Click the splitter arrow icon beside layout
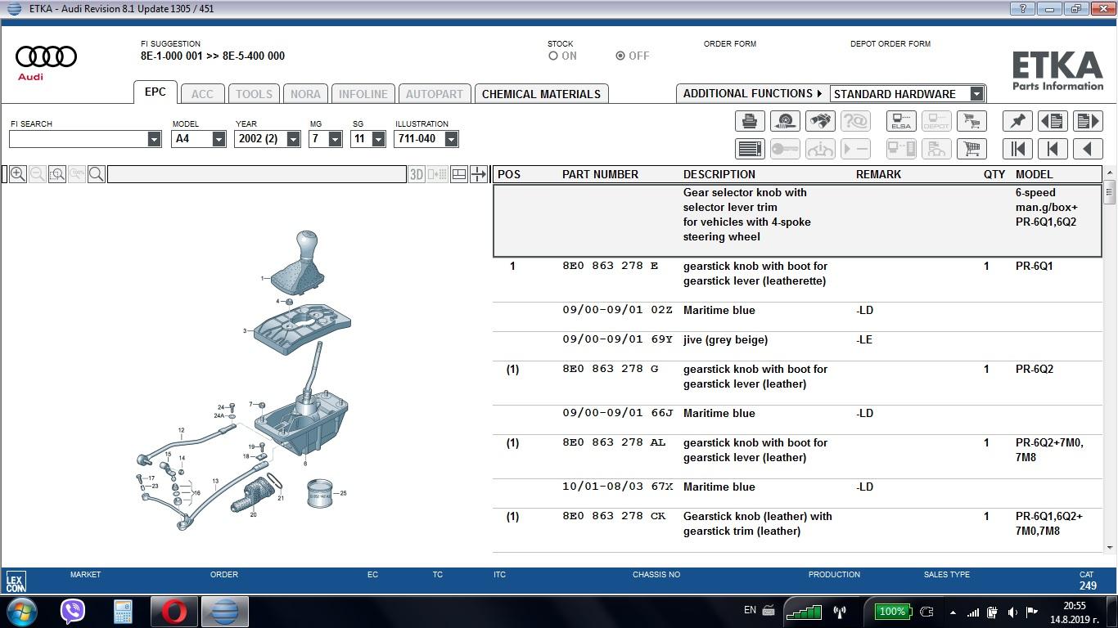 (480, 174)
